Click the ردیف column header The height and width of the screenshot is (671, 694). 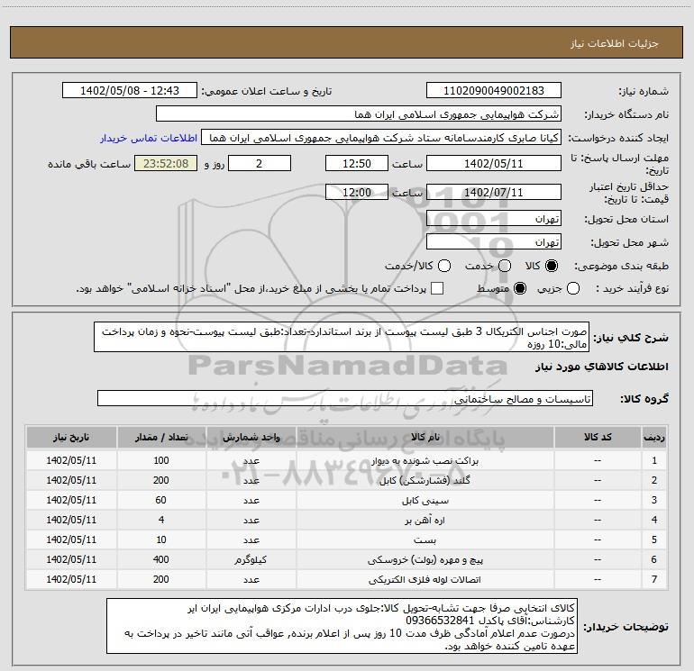tap(654, 438)
